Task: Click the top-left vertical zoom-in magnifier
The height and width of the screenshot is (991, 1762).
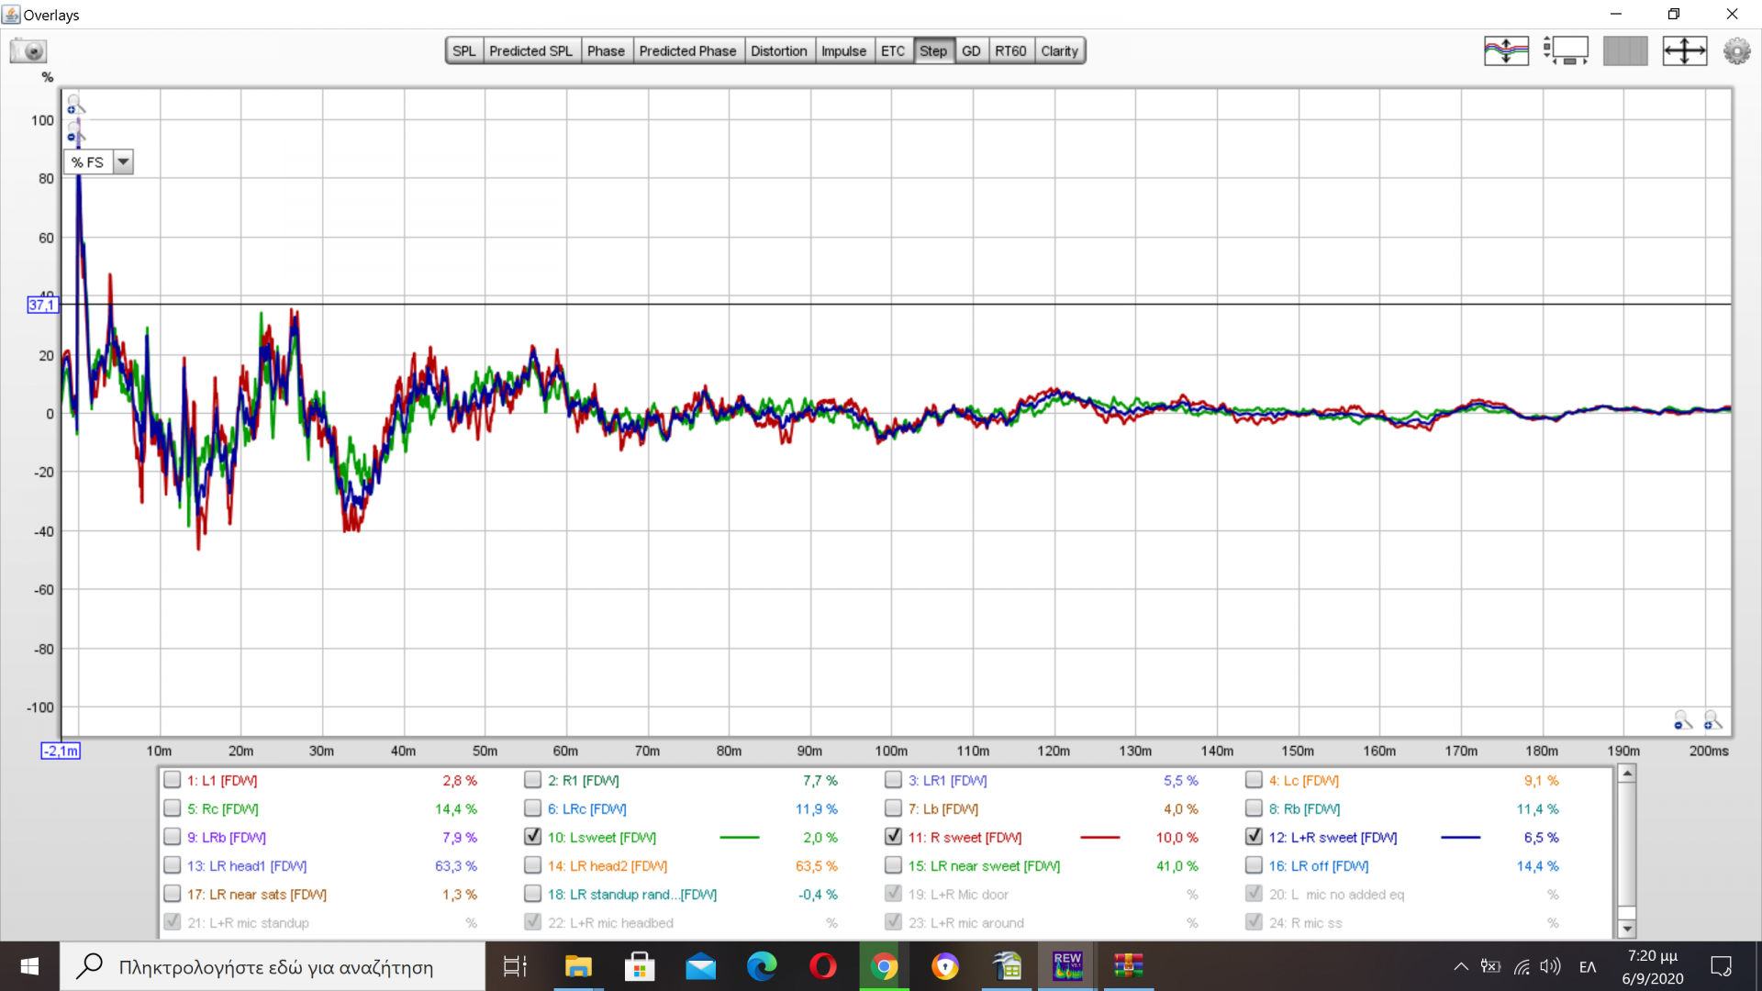Action: tap(74, 104)
